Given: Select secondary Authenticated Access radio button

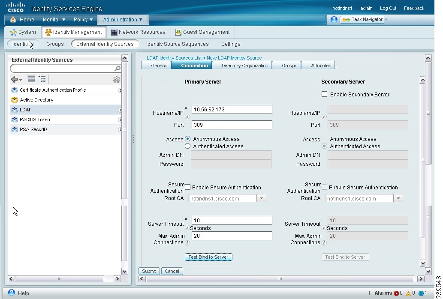Looking at the screenshot, I should (324, 146).
